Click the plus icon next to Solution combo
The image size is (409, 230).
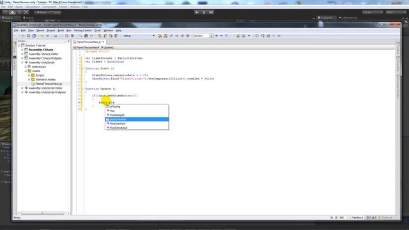(x=217, y=36)
